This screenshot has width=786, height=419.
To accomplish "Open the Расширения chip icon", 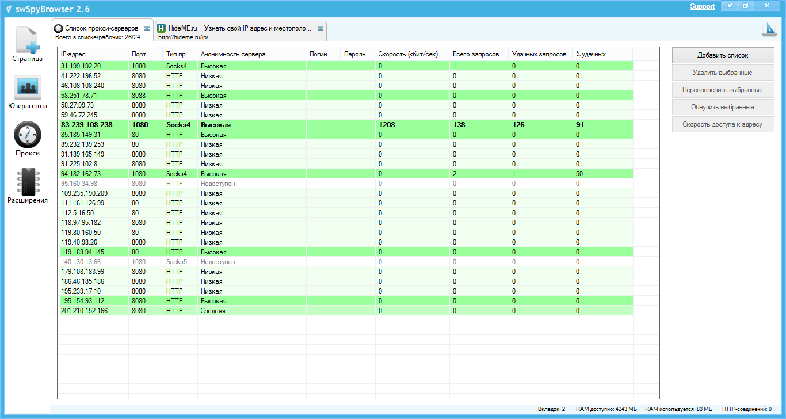I will [28, 182].
